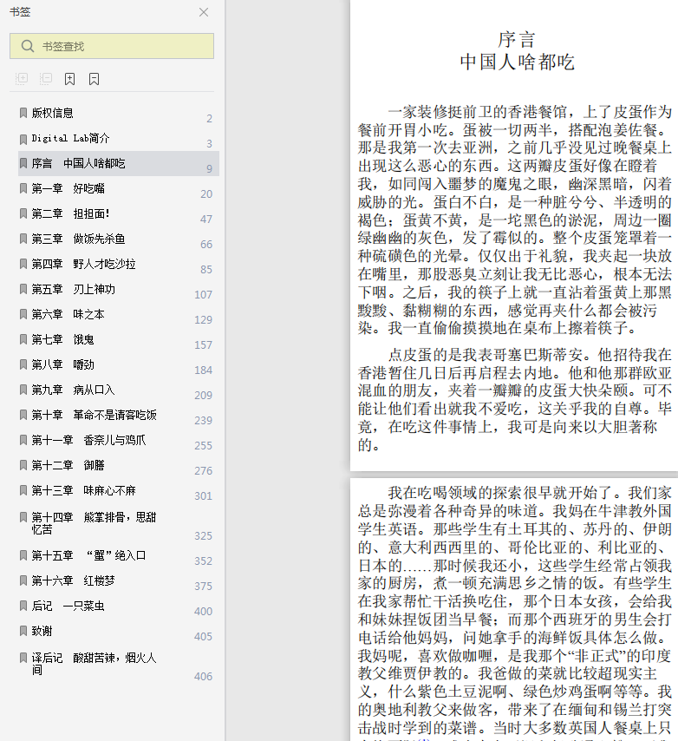
Task: Click the bookmark icon beside 第十六章 红楼梦
Action: click(x=23, y=580)
